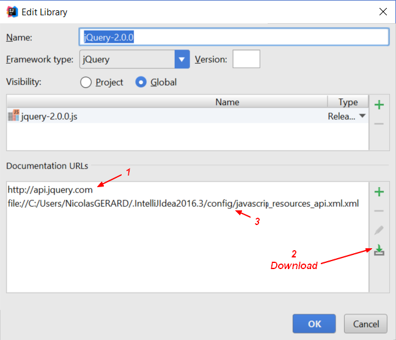Click the Name text field
Screen dimensions: 396x340
tap(234, 37)
